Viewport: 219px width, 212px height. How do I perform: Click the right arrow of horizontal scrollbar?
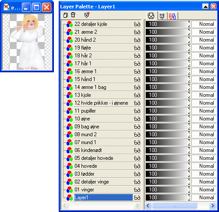point(212,205)
